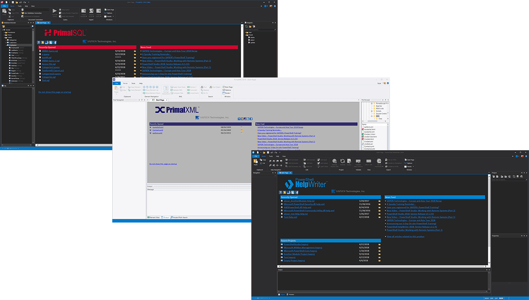Select Validate XML in PrimalXML ribbon

pyautogui.click(x=178, y=90)
